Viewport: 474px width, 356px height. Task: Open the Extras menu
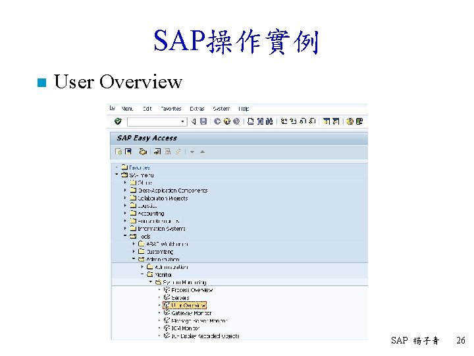(197, 109)
